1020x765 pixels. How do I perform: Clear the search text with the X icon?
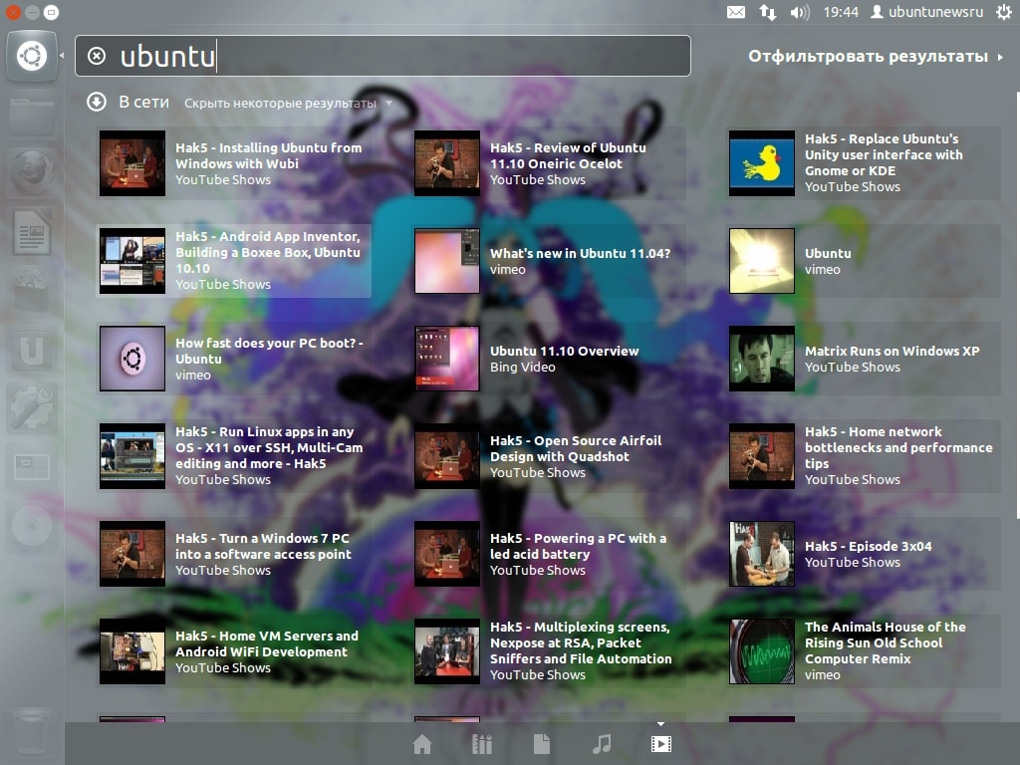[97, 56]
